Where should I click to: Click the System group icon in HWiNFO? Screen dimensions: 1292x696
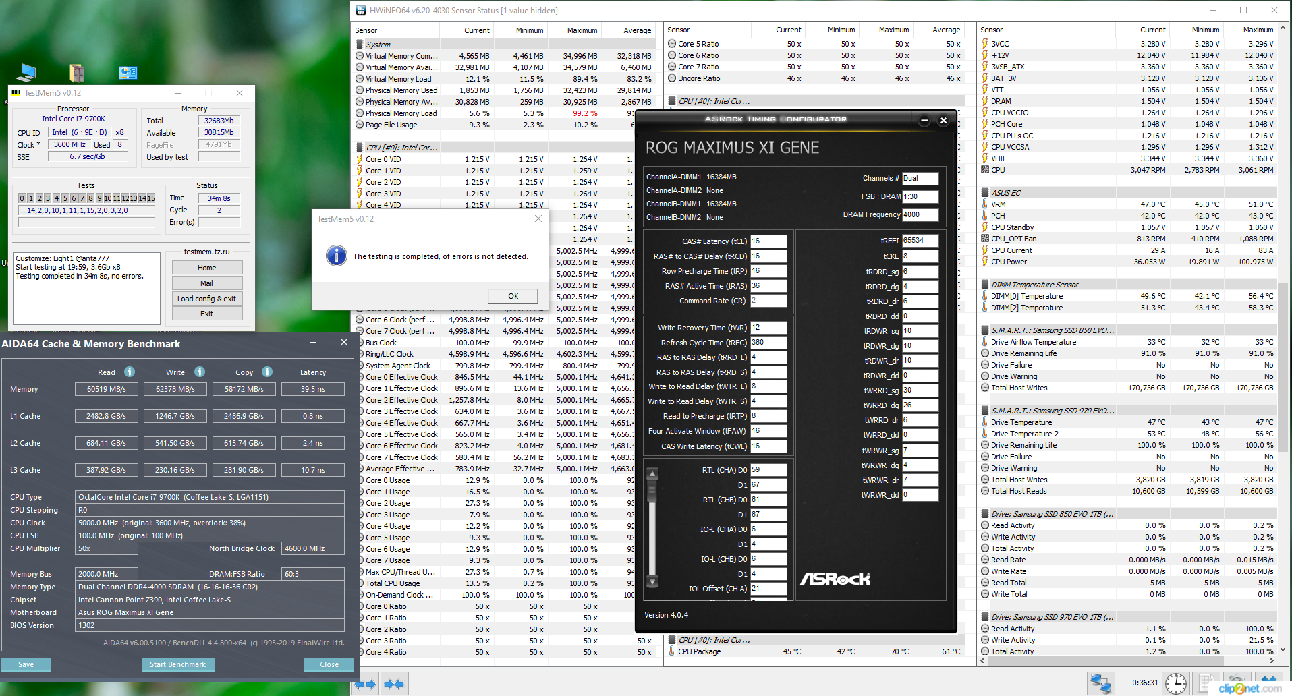click(360, 45)
